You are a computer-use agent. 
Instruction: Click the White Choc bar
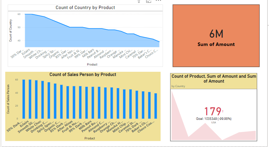pyautogui.click(x=43, y=100)
